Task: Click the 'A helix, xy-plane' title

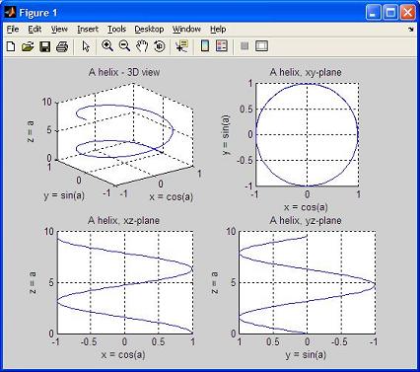Action: [306, 72]
